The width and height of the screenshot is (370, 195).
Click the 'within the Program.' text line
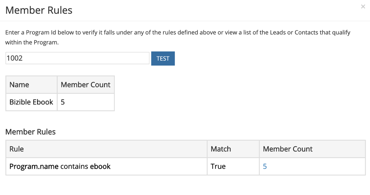pyautogui.click(x=32, y=42)
